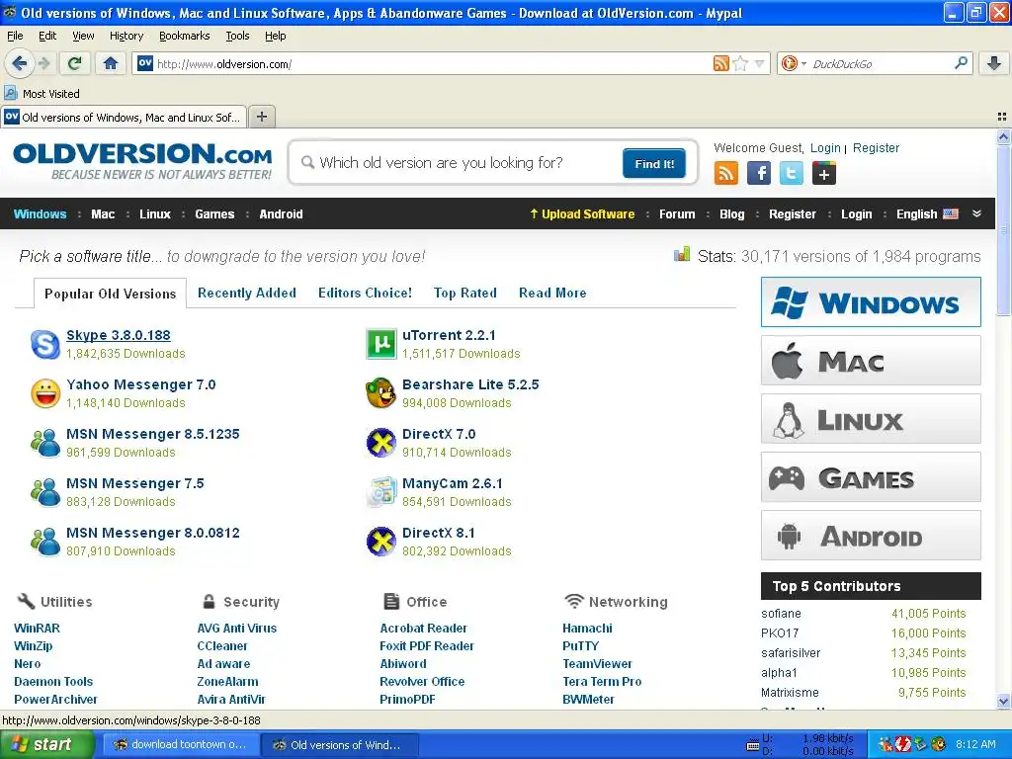Image resolution: width=1012 pixels, height=759 pixels.
Task: Open the Facebook icon in site header
Action: (x=759, y=173)
